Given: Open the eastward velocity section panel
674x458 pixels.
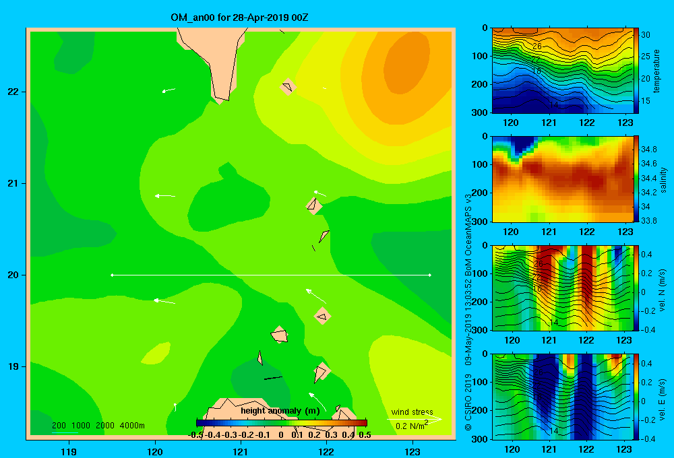Looking at the screenshot, I should click(562, 397).
